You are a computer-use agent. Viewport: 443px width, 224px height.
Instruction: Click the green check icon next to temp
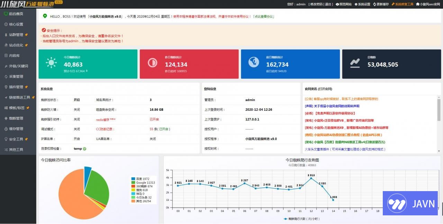pos(85,149)
